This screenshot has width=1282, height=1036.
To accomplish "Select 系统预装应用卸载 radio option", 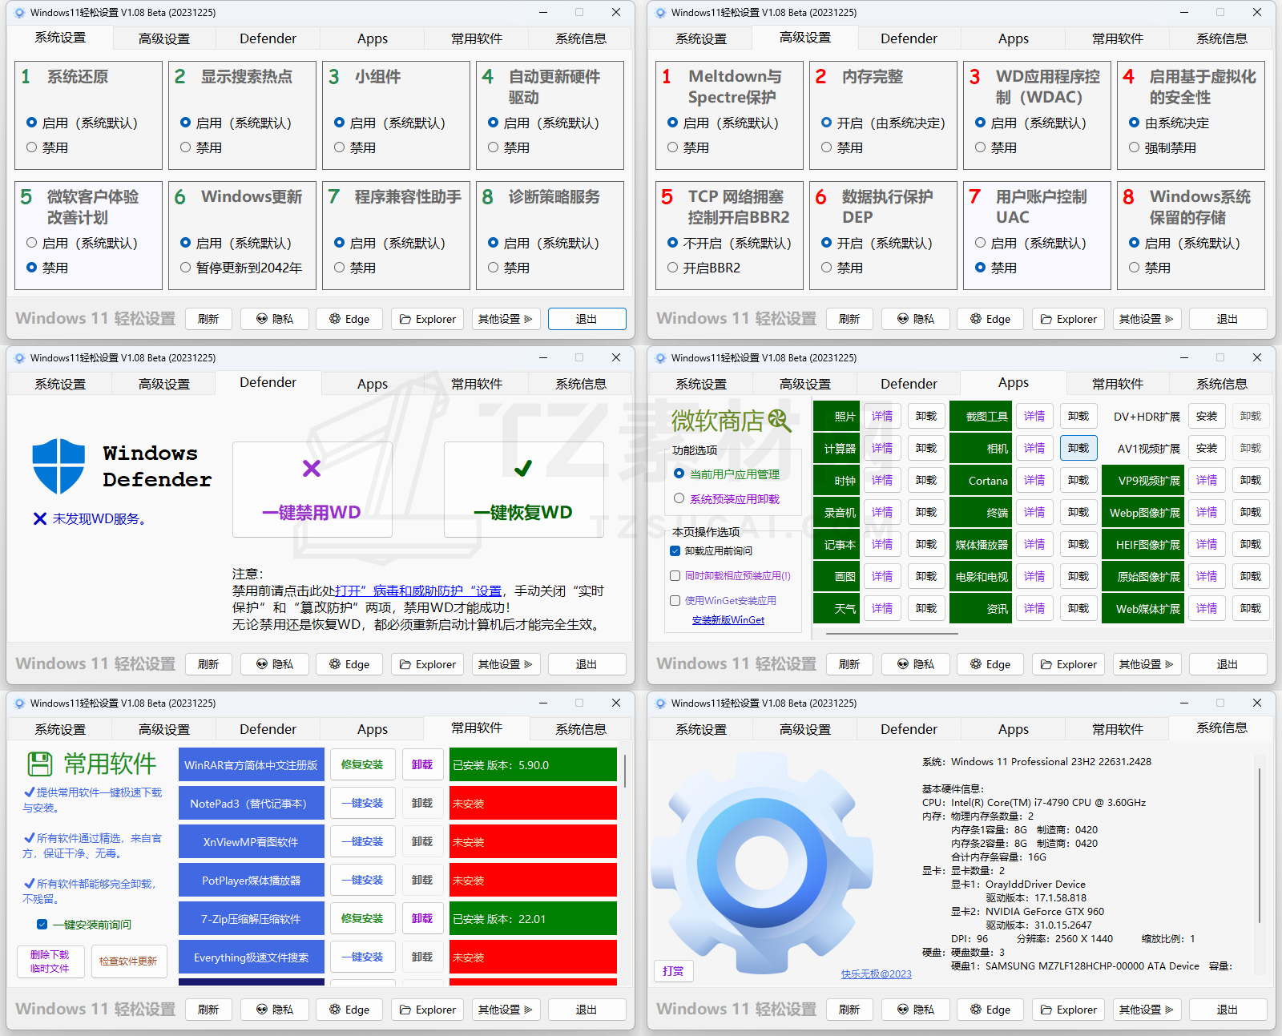I will point(679,498).
